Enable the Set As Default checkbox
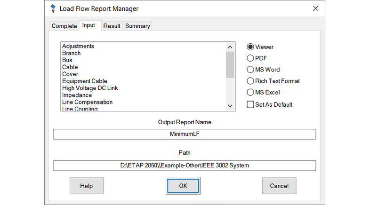Screen dimensions: 370x205 [x=250, y=104]
